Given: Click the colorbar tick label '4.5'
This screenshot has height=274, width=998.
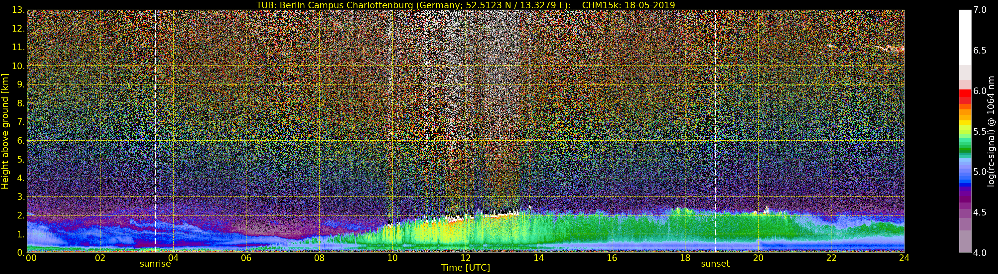Looking at the screenshot, I should [980, 212].
